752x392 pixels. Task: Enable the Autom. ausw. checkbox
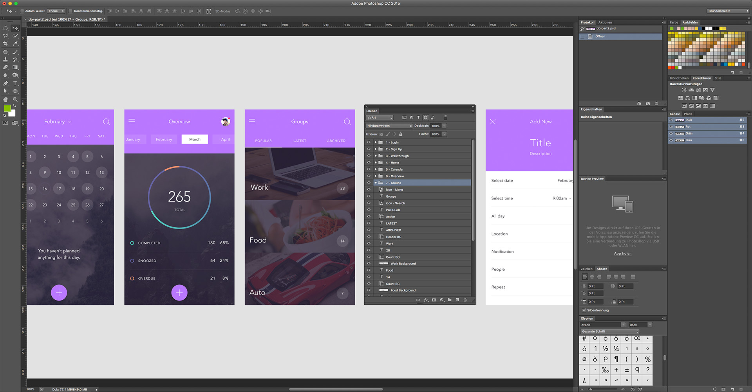tap(22, 11)
